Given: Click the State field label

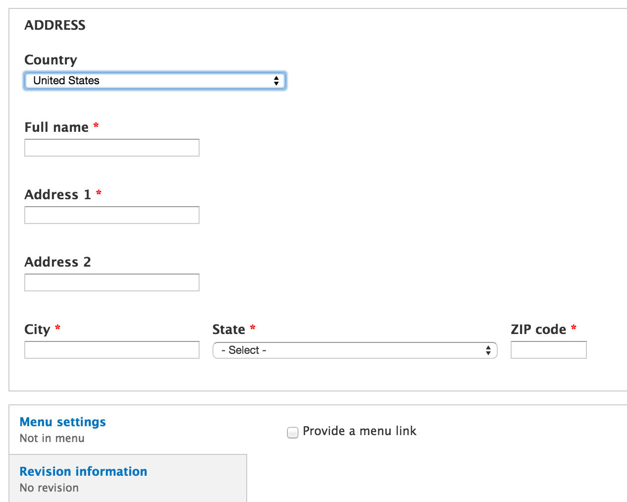Looking at the screenshot, I should coord(229,329).
